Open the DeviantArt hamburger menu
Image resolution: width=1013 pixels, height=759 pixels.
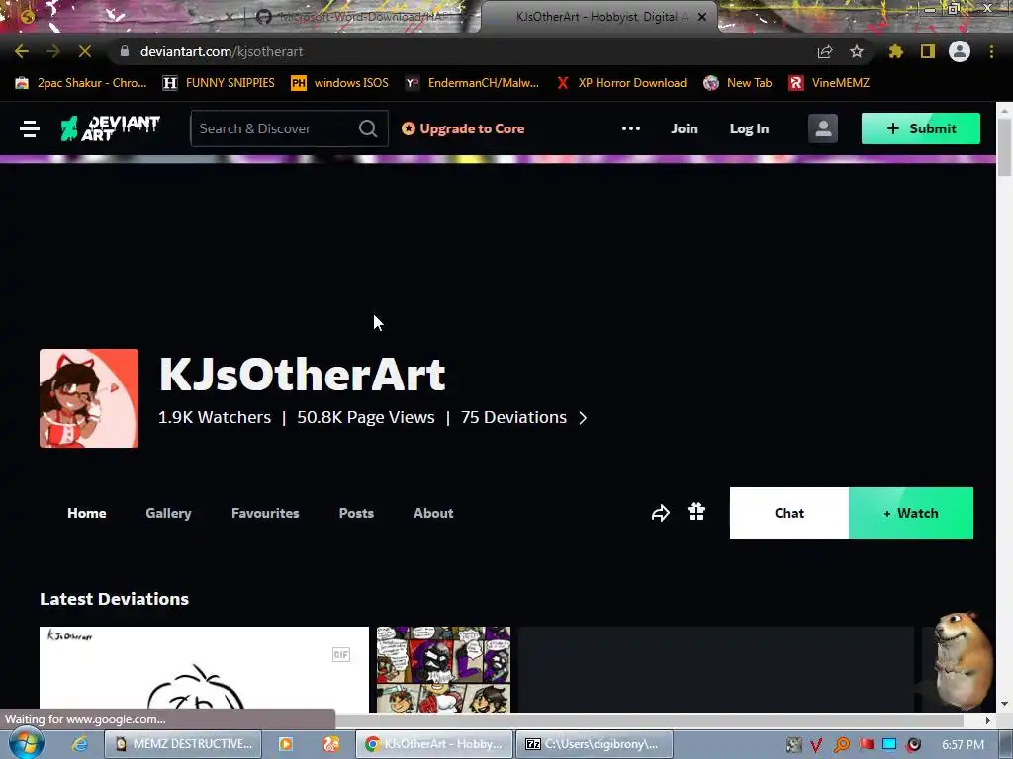pyautogui.click(x=30, y=128)
